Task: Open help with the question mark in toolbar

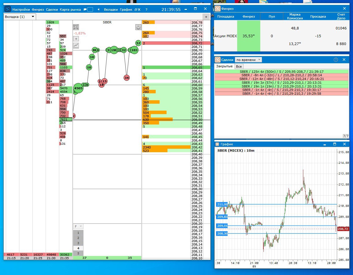Action: (x=146, y=10)
